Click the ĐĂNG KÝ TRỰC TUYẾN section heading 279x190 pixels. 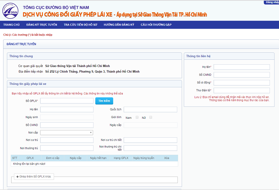click(x=21, y=44)
